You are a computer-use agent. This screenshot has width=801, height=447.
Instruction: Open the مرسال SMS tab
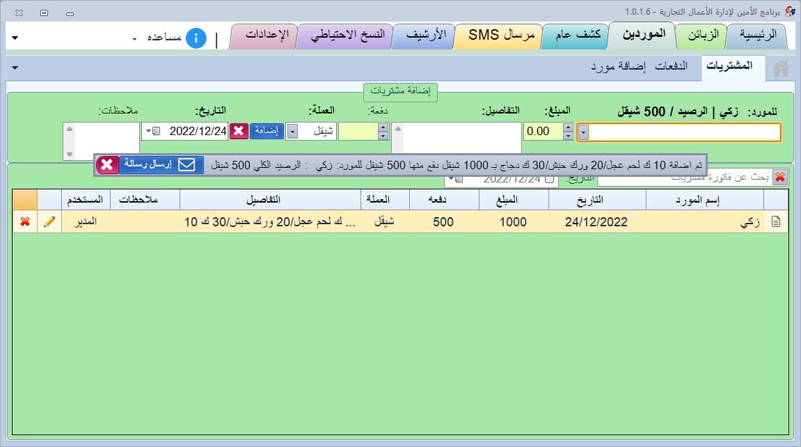(500, 36)
